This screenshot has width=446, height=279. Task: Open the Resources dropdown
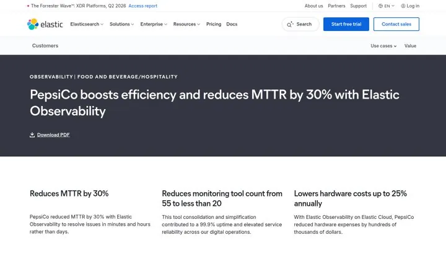[x=186, y=24]
